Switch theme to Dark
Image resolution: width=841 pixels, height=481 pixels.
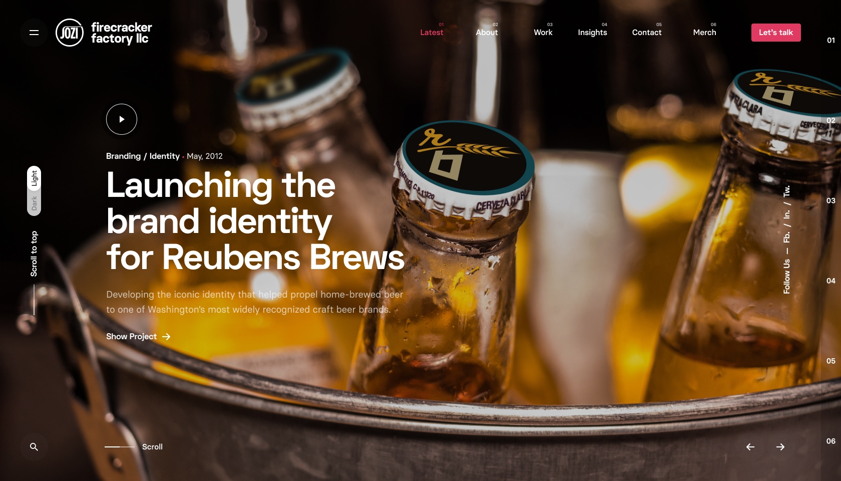point(34,203)
